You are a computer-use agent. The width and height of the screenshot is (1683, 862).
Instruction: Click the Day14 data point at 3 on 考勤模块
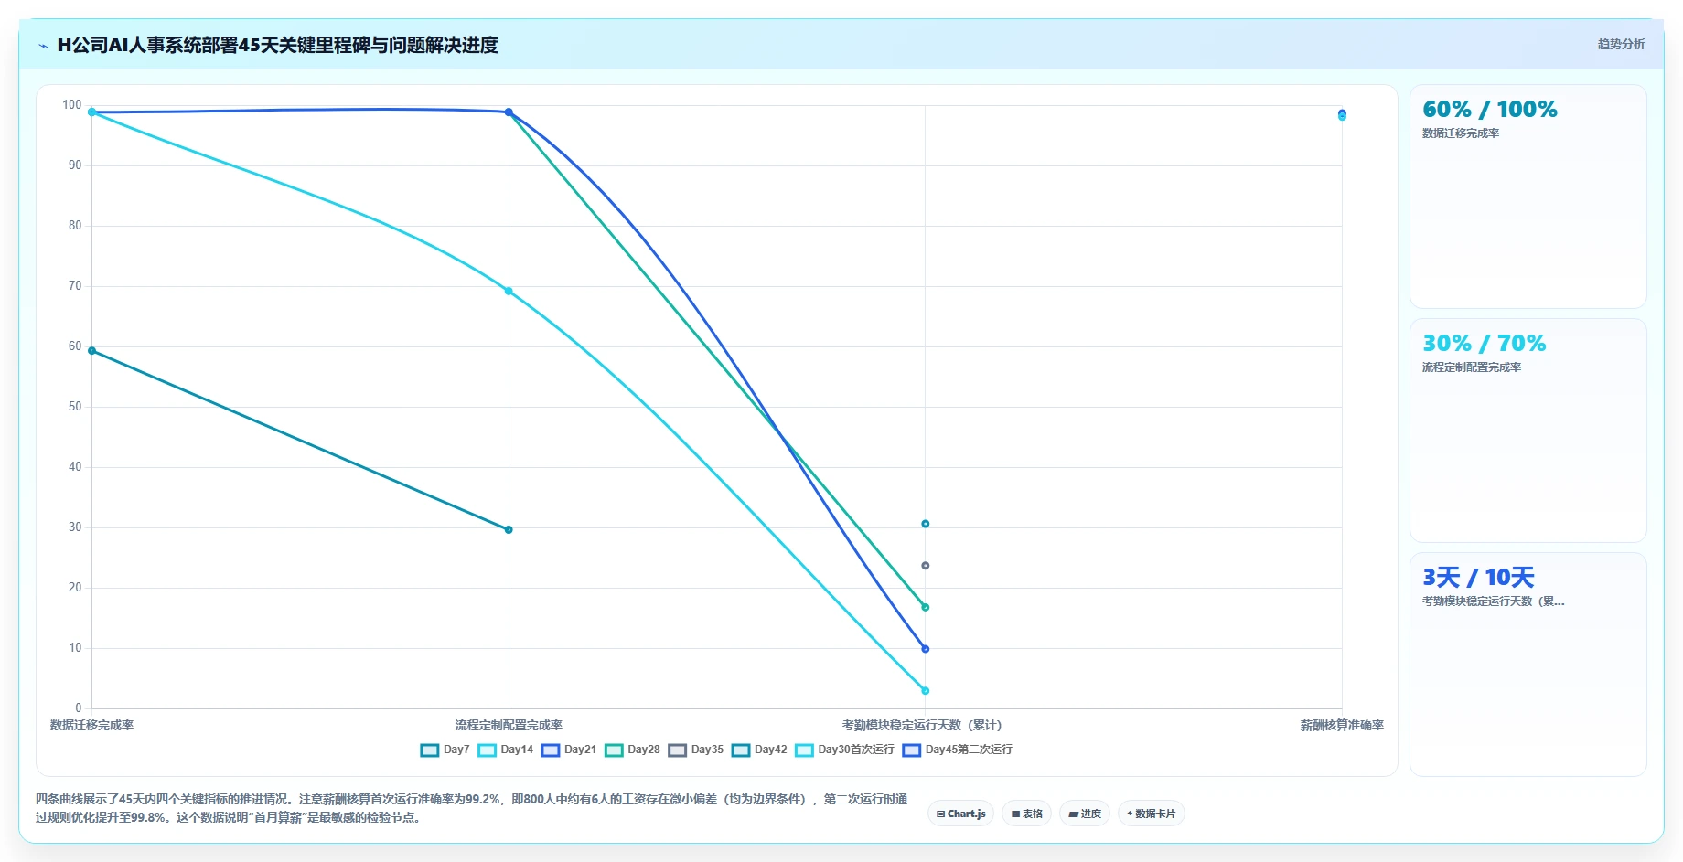(925, 691)
